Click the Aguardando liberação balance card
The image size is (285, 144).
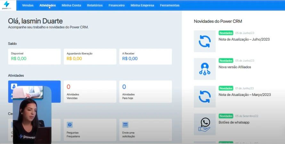pos(90,57)
